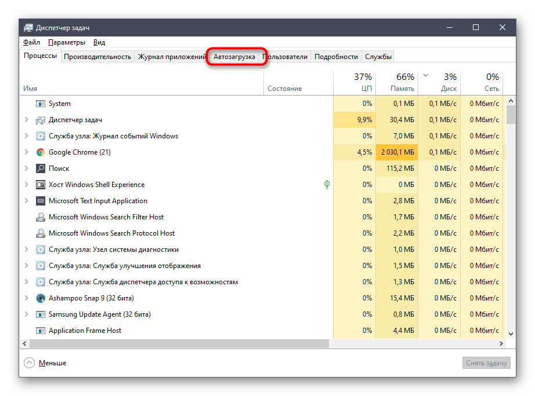Select the Ashampoo Snap 9 icon
Screen dimensions: 535x396
click(41, 298)
